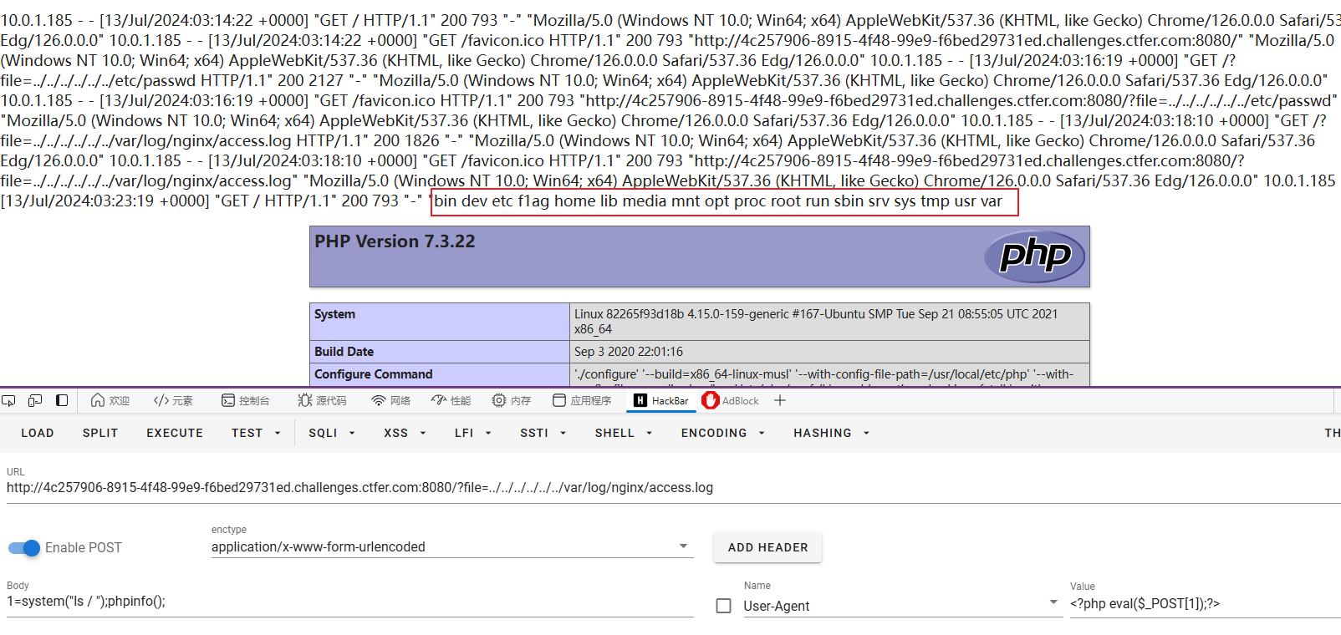
Task: Expand the HASHING dropdown menu
Action: 832,433
